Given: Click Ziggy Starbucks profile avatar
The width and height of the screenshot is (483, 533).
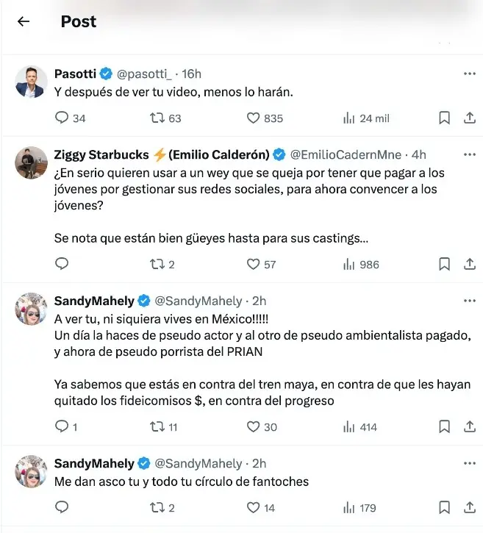Looking at the screenshot, I should tap(32, 162).
